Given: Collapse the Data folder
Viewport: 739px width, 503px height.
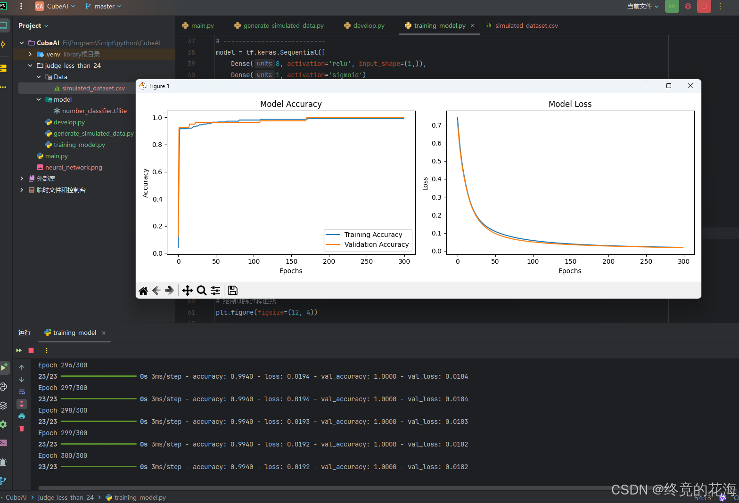Looking at the screenshot, I should tap(39, 77).
